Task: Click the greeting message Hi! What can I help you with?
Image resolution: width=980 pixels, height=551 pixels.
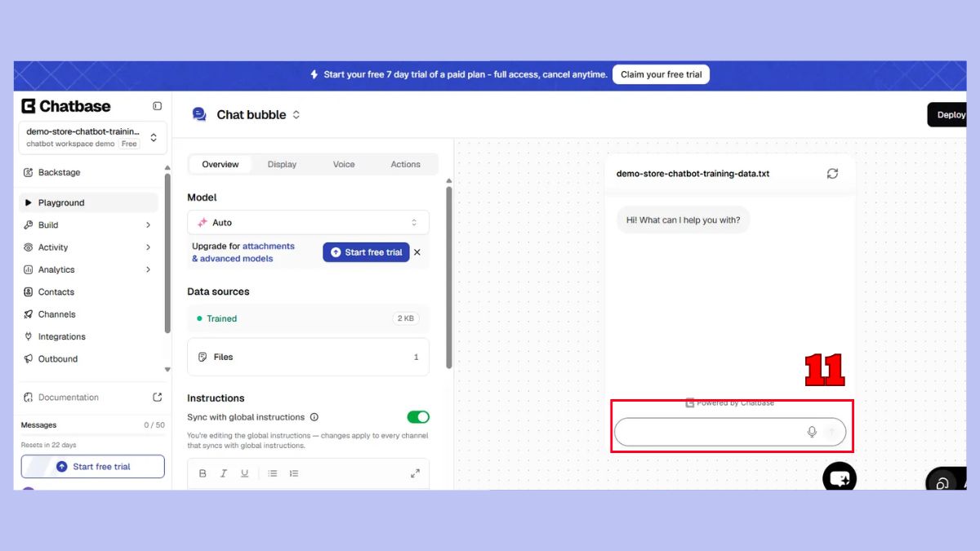Action: click(683, 220)
